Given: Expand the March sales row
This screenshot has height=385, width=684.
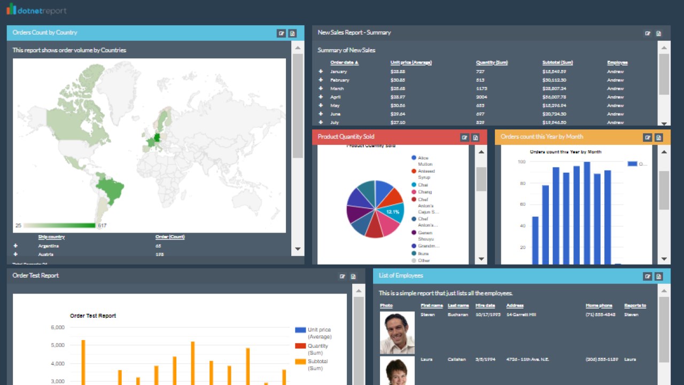Looking at the screenshot, I should [321, 88].
